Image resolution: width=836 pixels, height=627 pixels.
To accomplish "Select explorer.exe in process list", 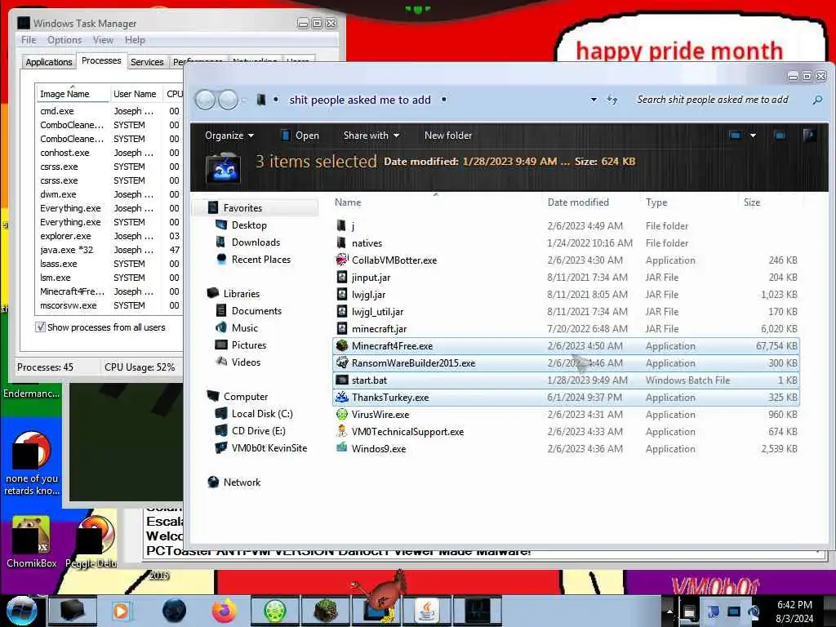I will (x=110, y=236).
